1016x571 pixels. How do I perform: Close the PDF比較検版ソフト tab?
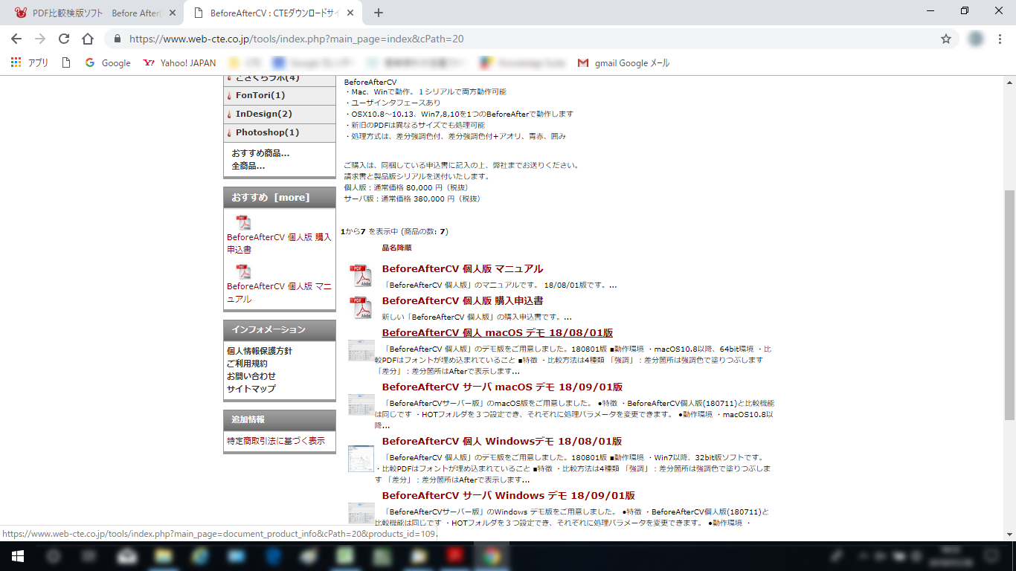(x=173, y=13)
